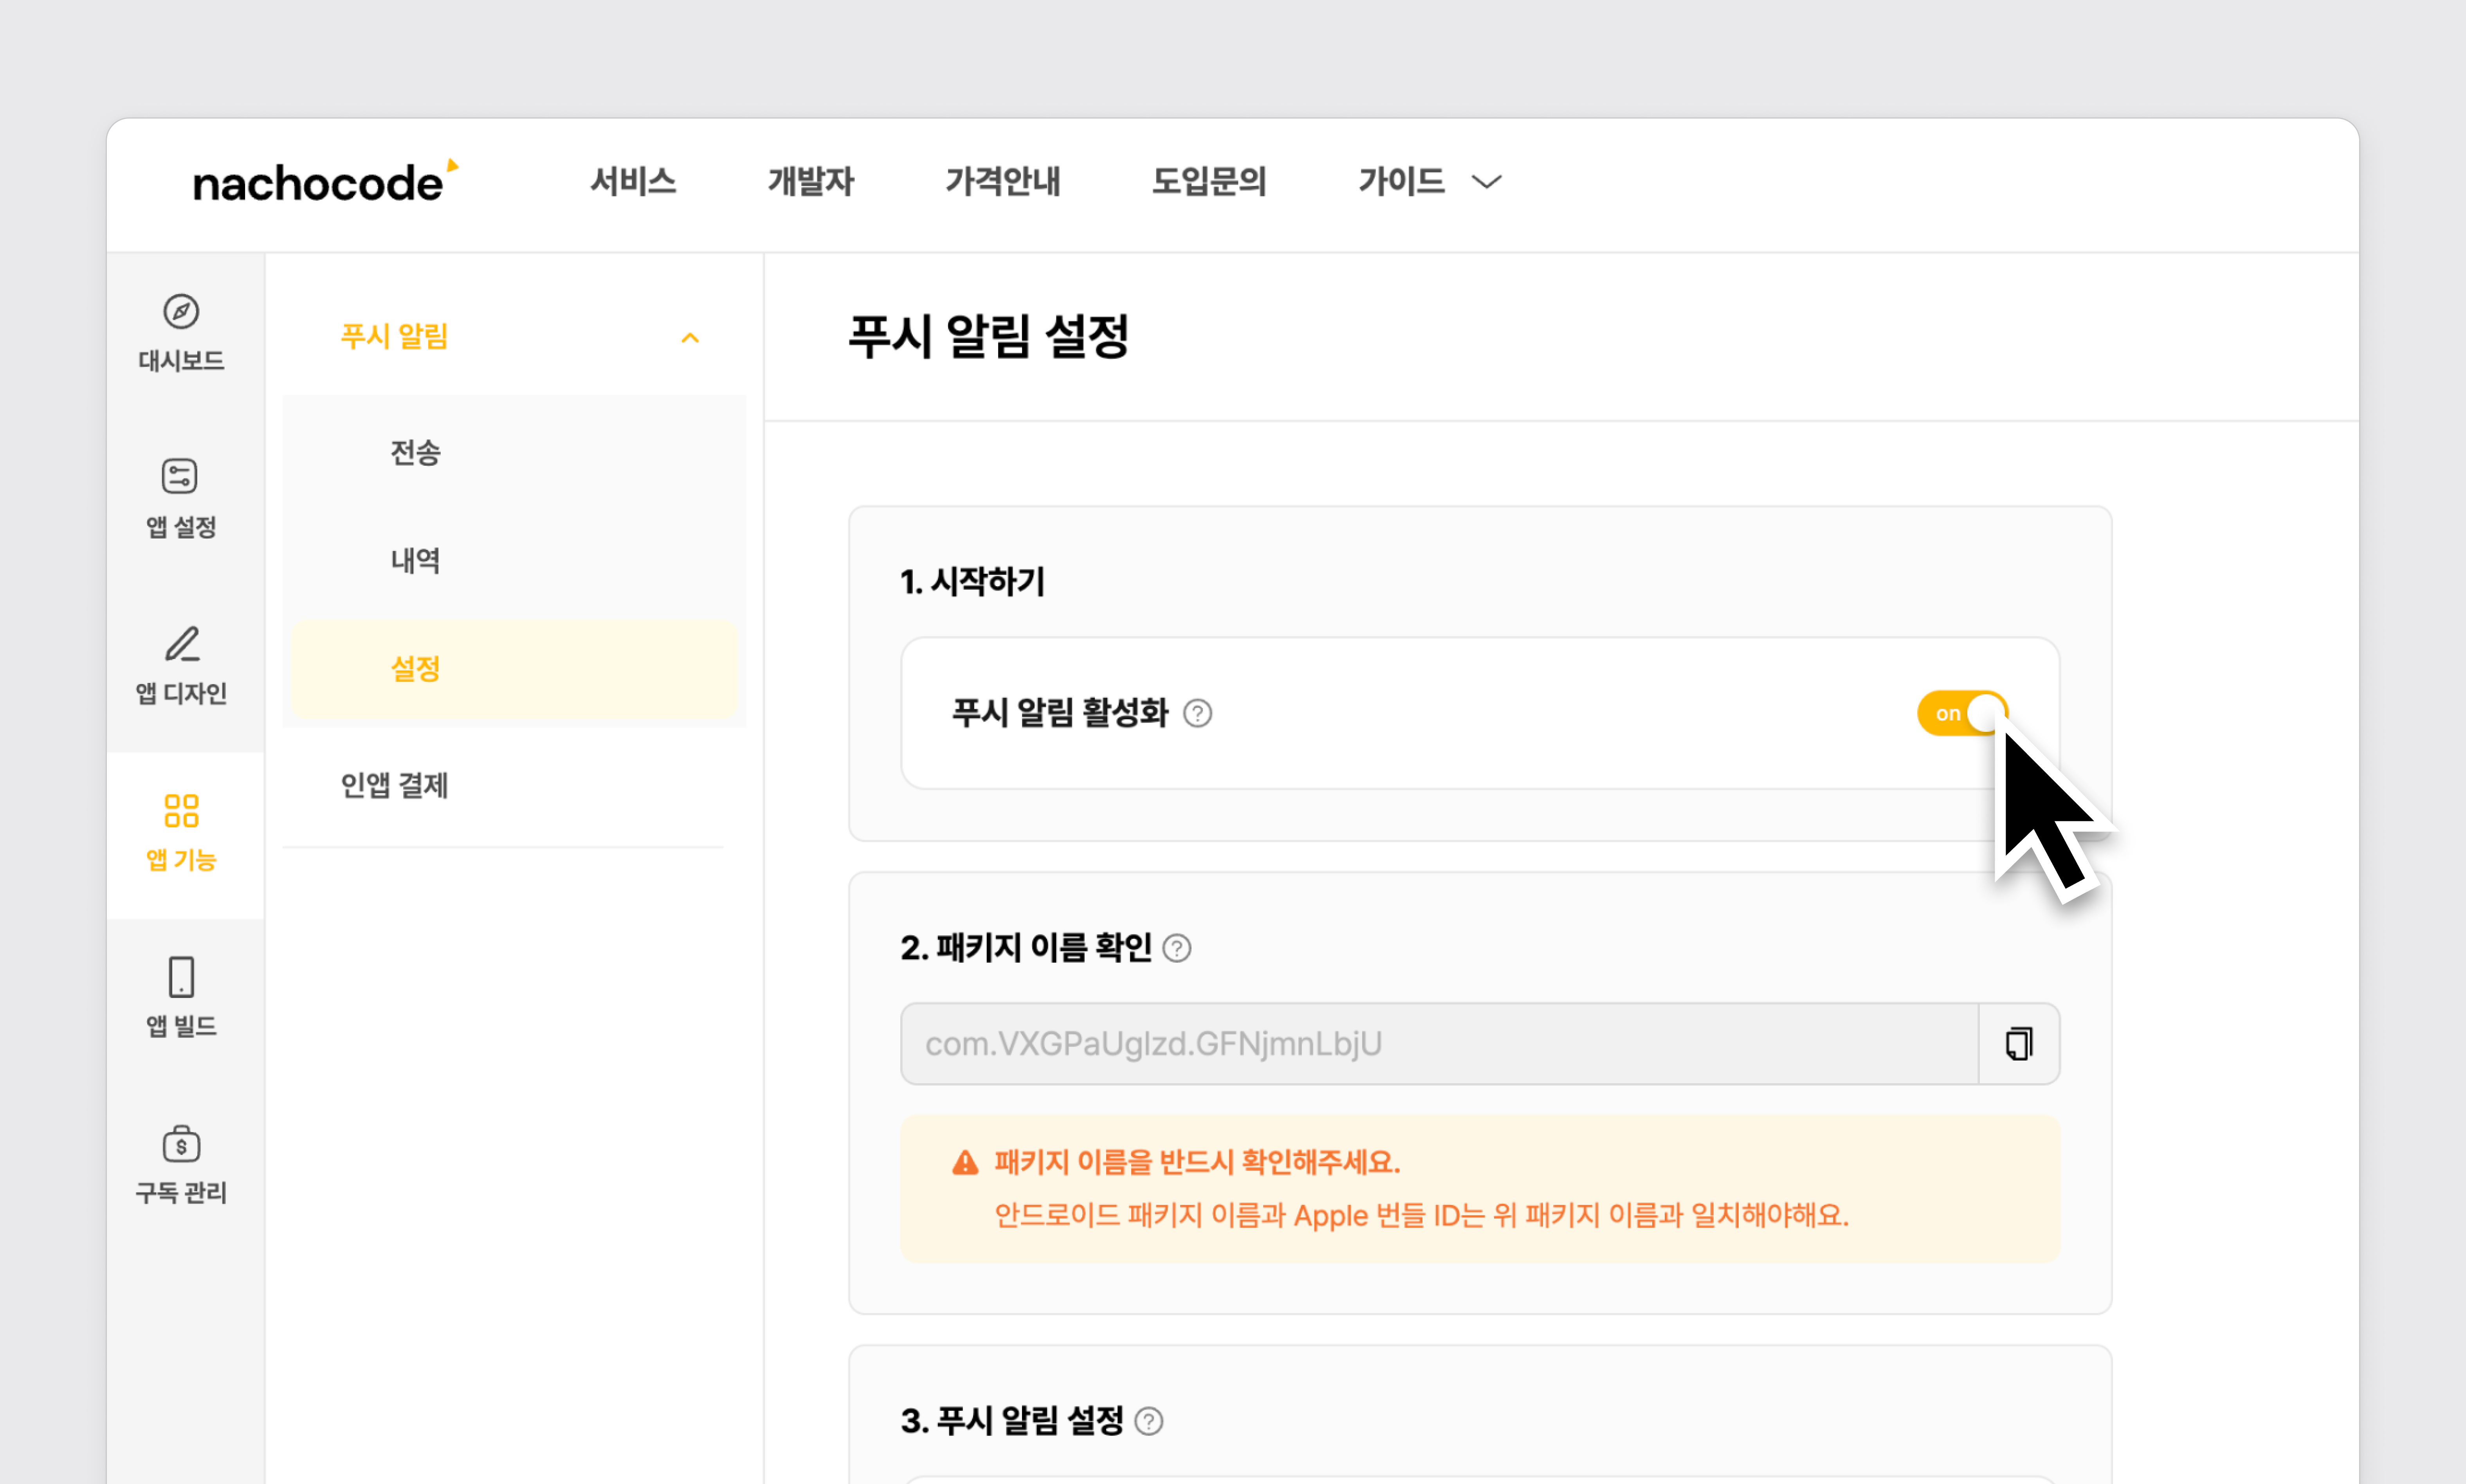
Task: Click the 구독 관리 label in left rail
Action: 181,1193
